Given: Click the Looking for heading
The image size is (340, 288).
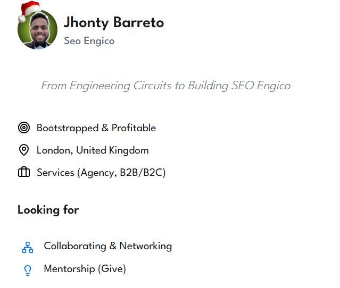Looking at the screenshot, I should click(x=48, y=210).
